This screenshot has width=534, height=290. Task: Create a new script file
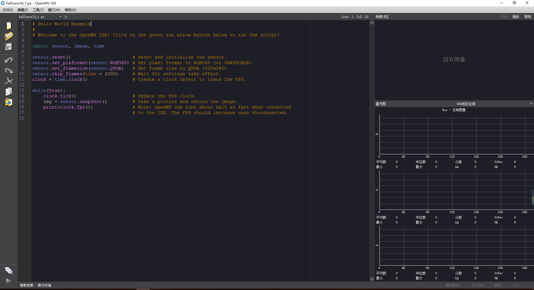[x=9, y=25]
